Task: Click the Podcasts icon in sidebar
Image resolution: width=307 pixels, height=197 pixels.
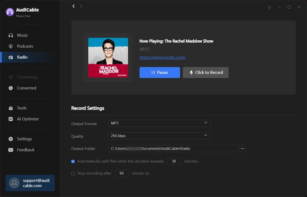Action: point(11,46)
